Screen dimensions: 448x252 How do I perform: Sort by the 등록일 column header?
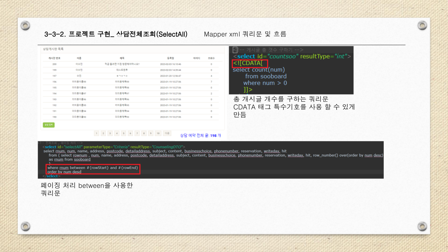pyautogui.click(x=170, y=57)
